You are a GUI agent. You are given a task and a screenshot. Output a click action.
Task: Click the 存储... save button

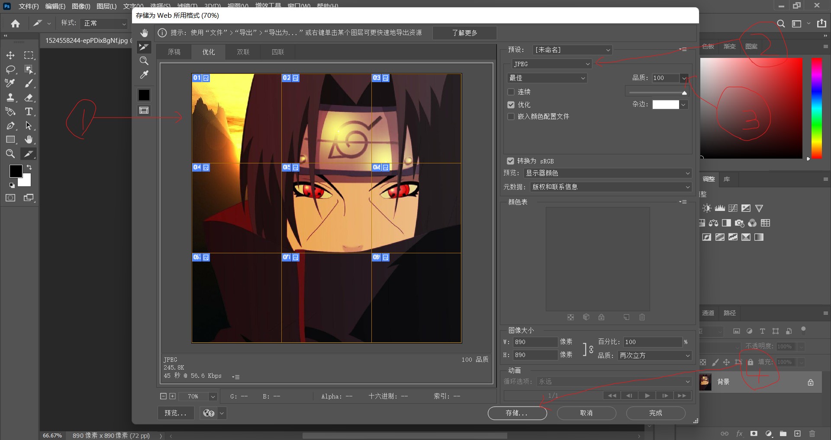tap(517, 413)
